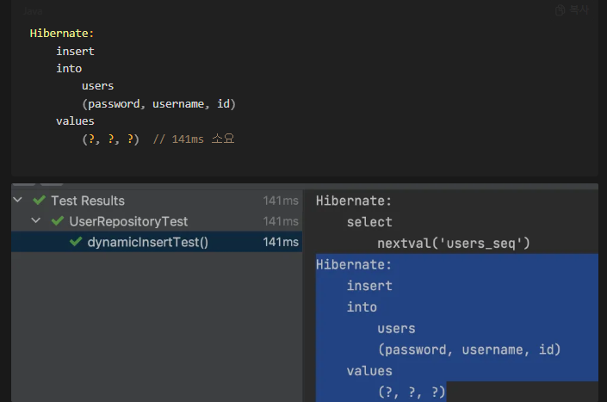
Task: Click the '(?, ?, ?)' line in console
Action: coord(412,392)
